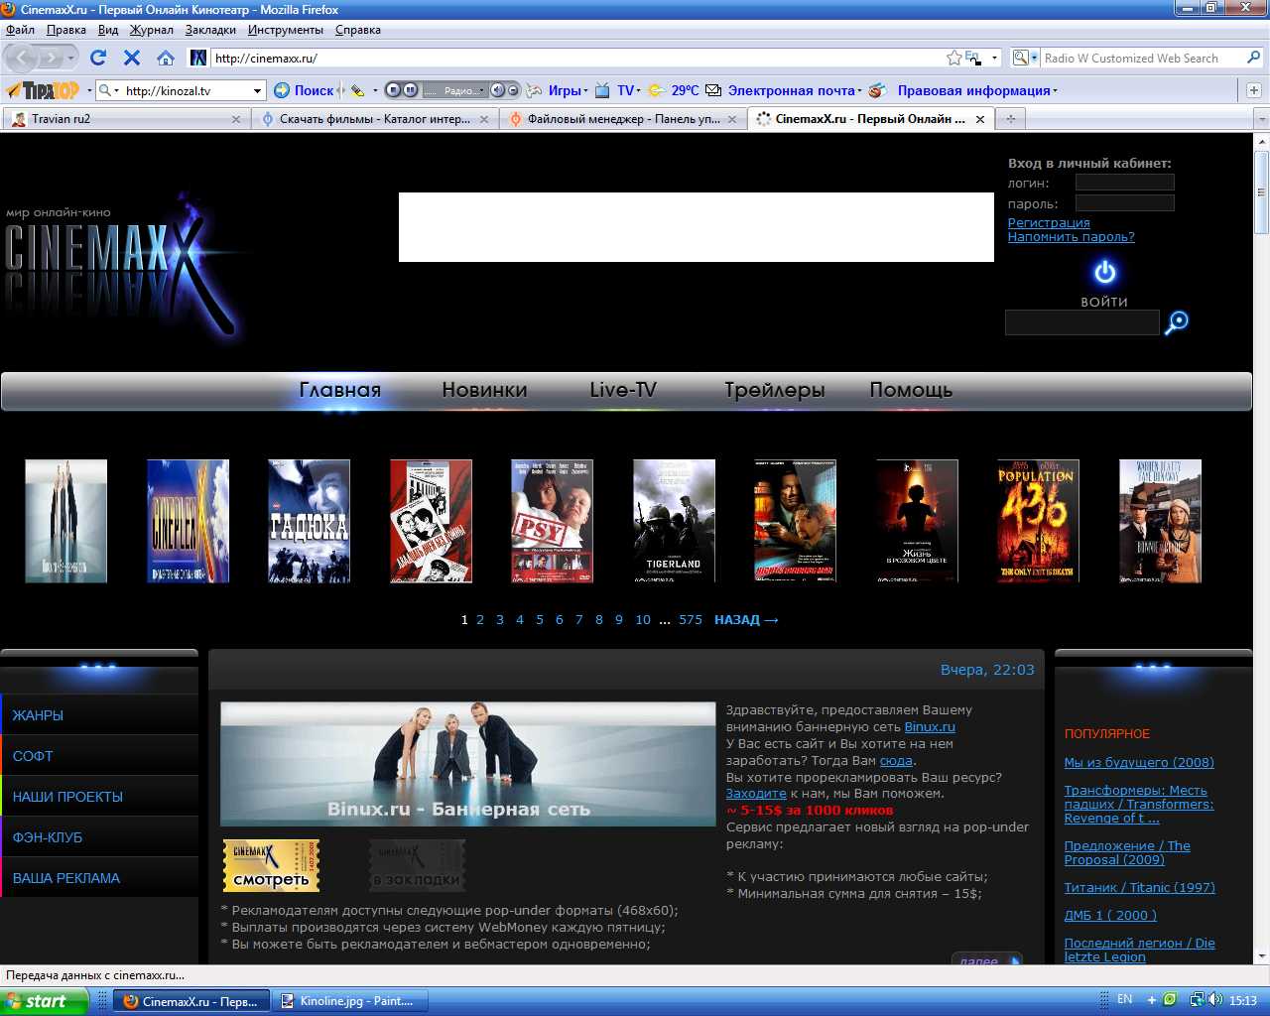Expand the kinozal.tv toolbar address dropdown

pyautogui.click(x=257, y=90)
